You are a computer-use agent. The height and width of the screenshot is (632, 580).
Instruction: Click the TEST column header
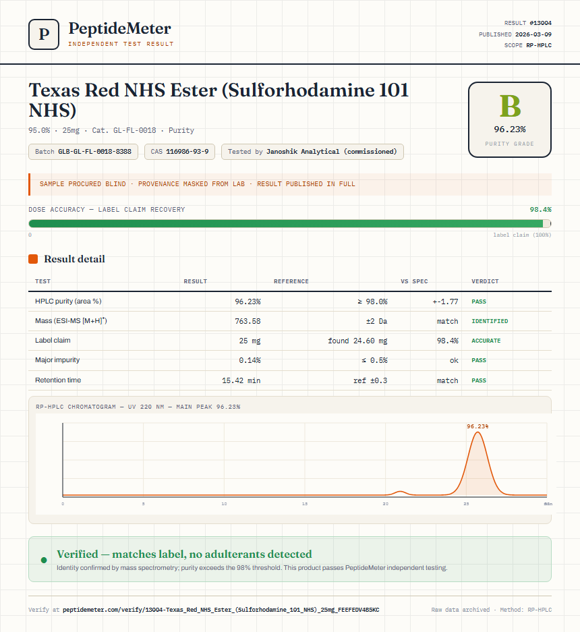[x=42, y=281]
